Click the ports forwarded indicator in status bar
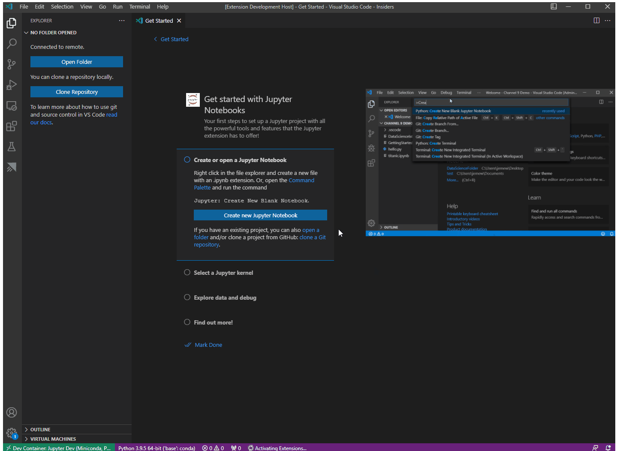Image resolution: width=617 pixels, height=451 pixels. click(236, 448)
